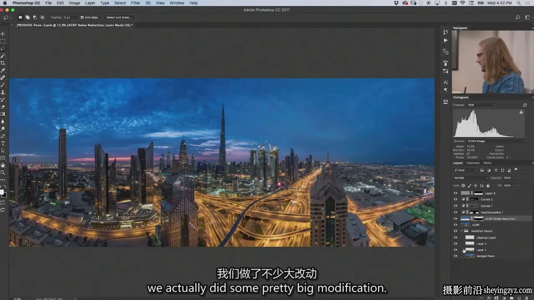Select the Brush tool
This screenshot has height=300, width=534.
coord(3,85)
